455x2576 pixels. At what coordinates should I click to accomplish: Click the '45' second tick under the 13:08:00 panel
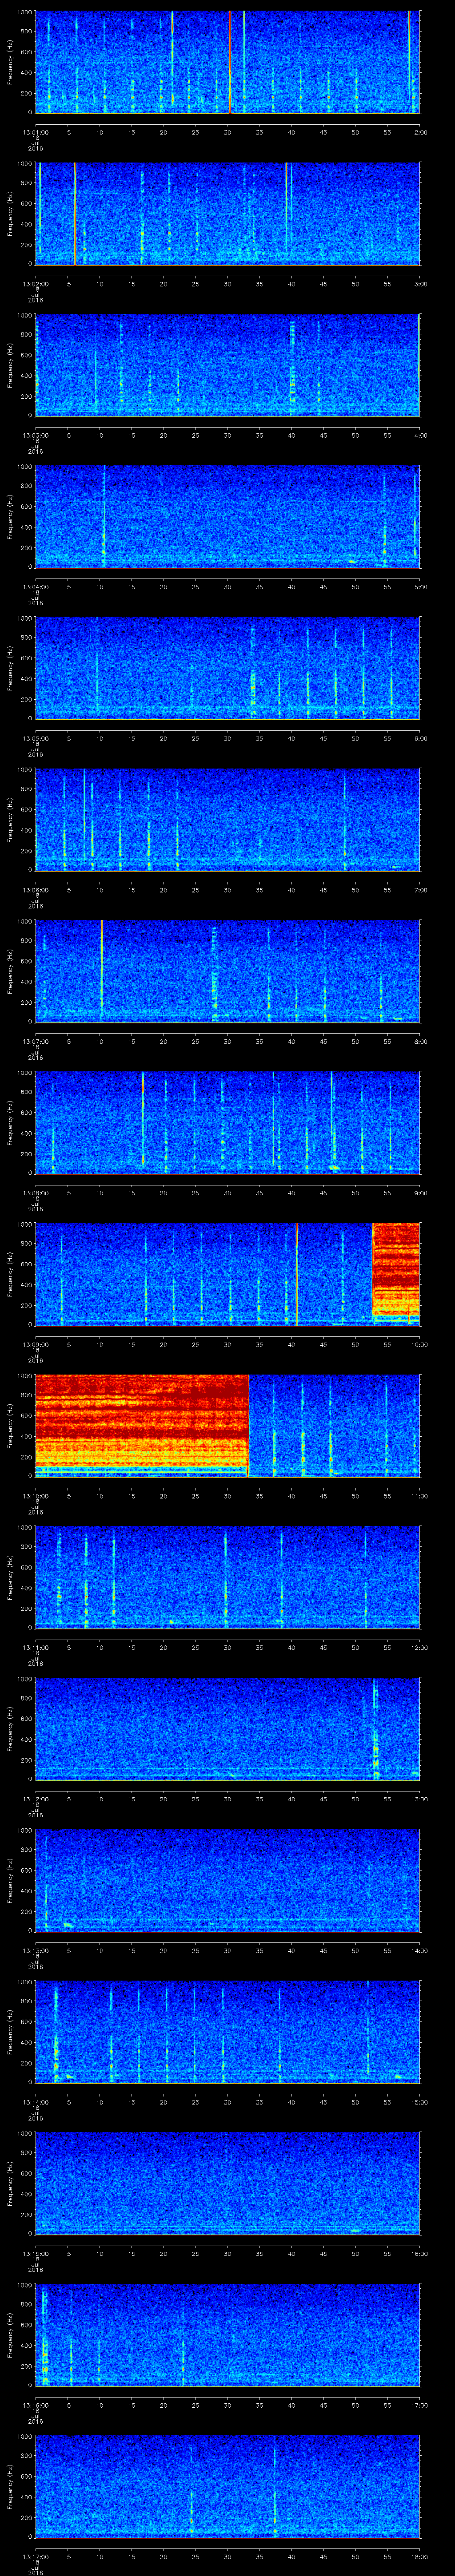click(x=324, y=1192)
